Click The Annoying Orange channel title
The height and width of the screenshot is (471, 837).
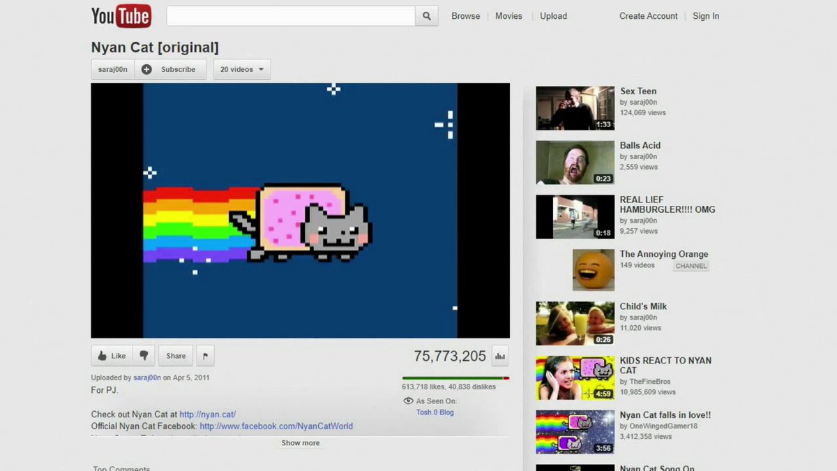tap(664, 255)
